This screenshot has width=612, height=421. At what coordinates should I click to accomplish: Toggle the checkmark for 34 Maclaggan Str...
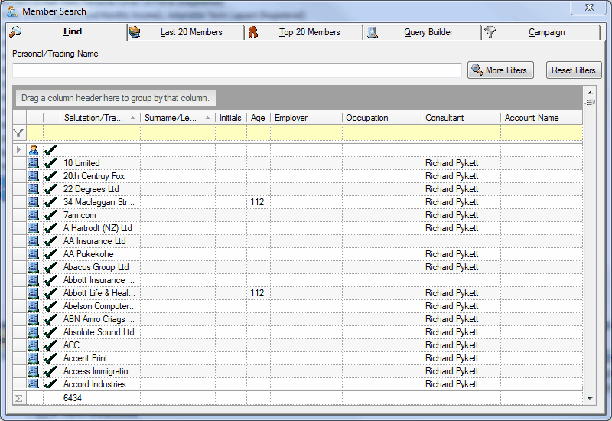click(50, 202)
